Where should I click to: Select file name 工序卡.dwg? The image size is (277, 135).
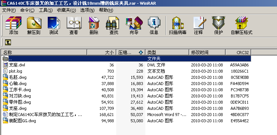(20, 90)
